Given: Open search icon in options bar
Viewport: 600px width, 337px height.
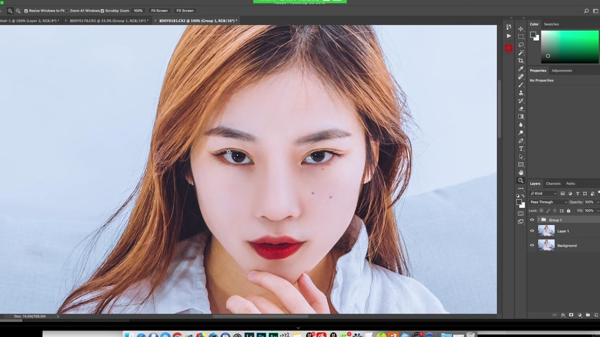Looking at the screenshot, I should pyautogui.click(x=586, y=11).
